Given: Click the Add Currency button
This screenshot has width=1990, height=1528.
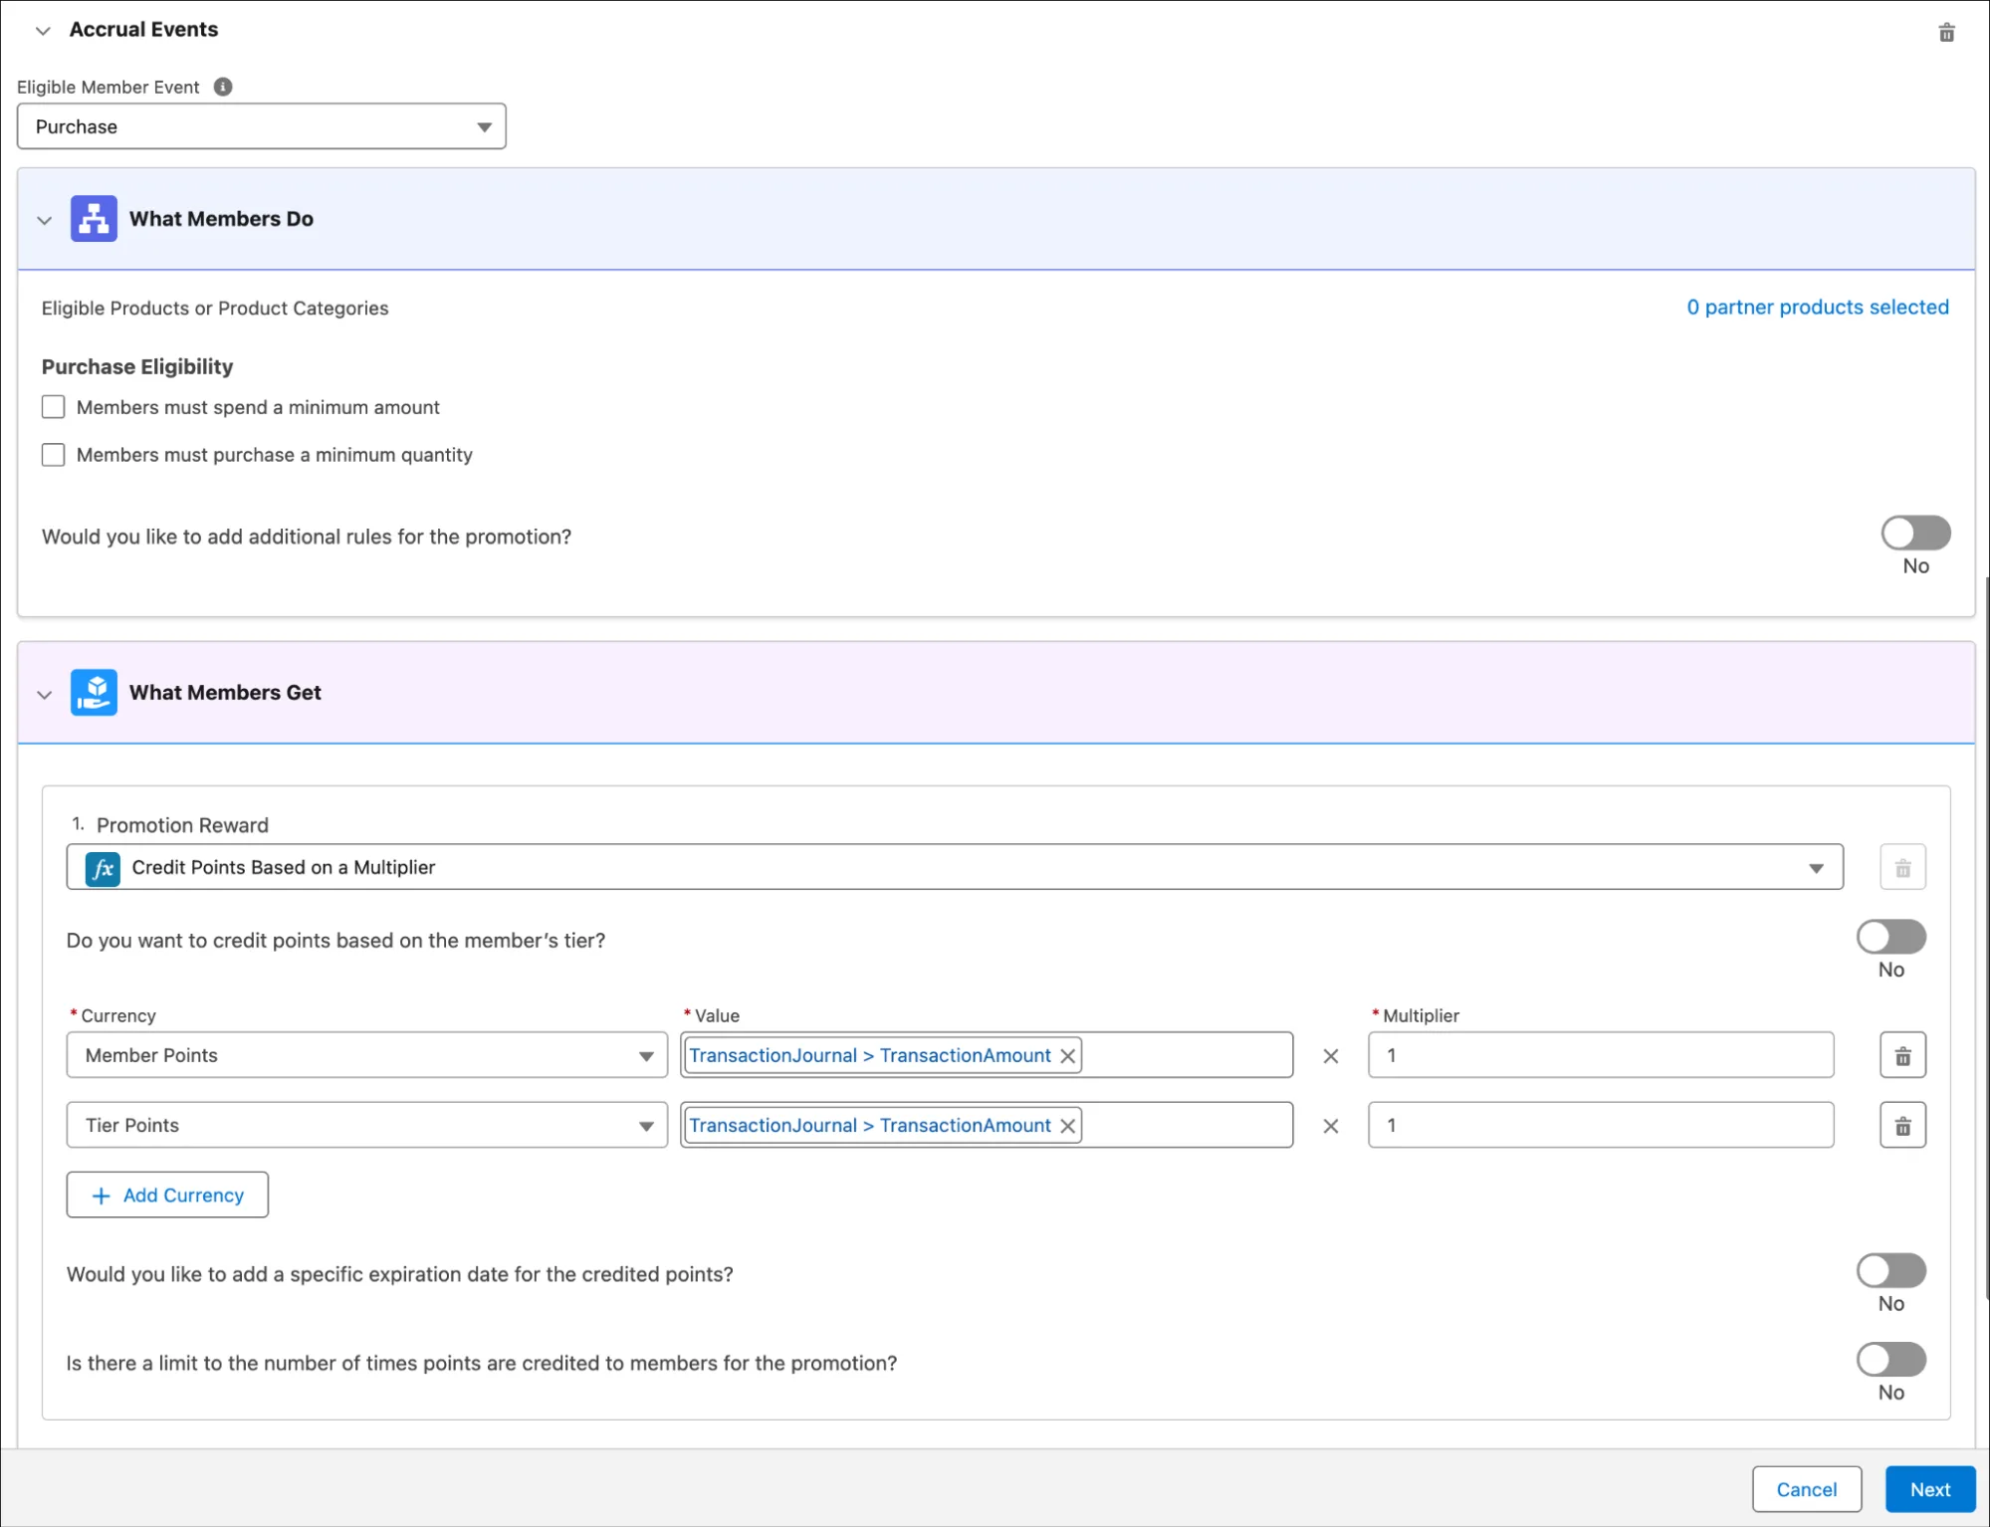Looking at the screenshot, I should coord(167,1195).
